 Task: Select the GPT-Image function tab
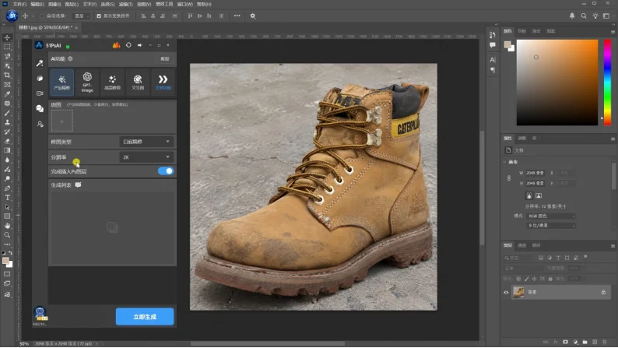point(87,82)
